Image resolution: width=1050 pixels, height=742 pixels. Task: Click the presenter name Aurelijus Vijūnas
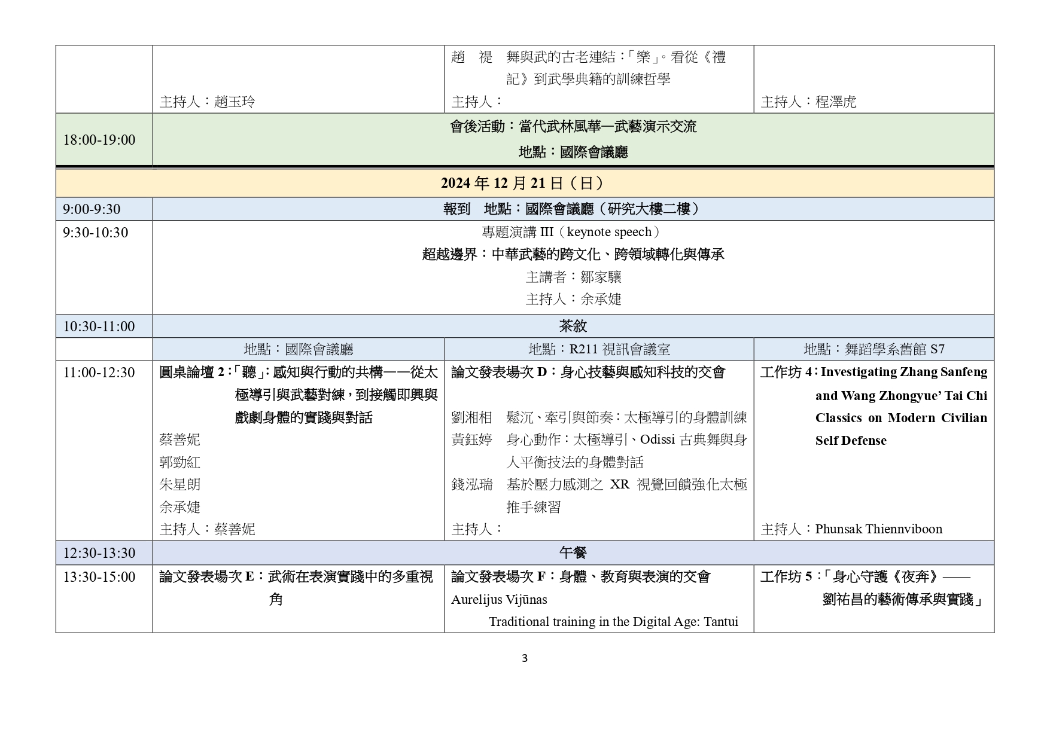pyautogui.click(x=499, y=600)
